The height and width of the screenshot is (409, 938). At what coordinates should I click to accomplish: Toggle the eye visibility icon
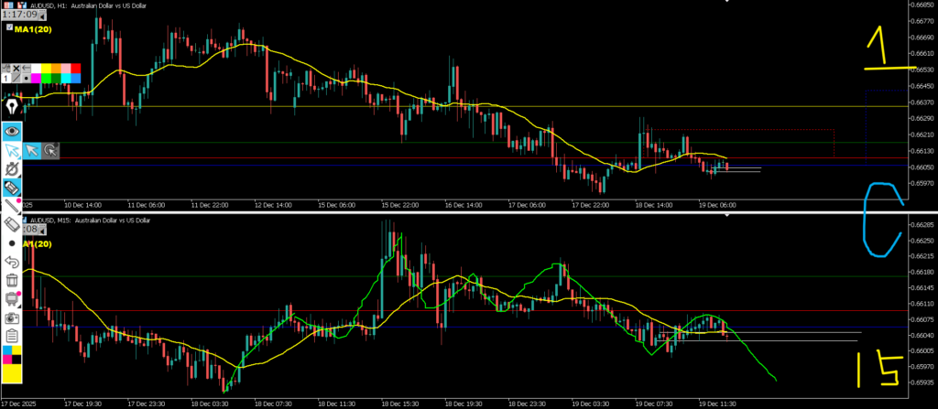click(x=12, y=131)
